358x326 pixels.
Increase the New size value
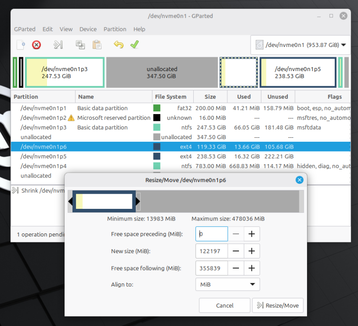tap(251, 251)
